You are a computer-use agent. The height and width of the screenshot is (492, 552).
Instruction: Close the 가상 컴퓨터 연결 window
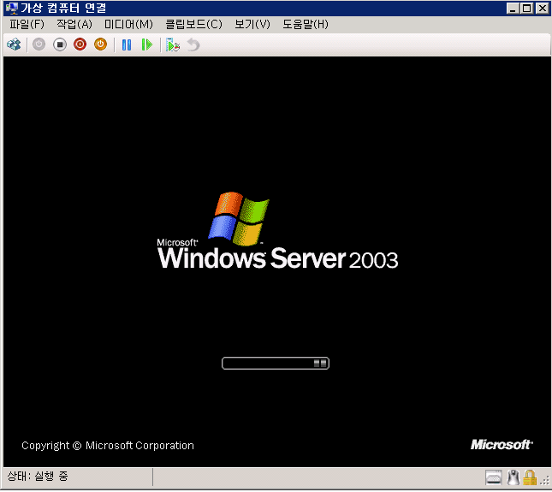coord(543,8)
